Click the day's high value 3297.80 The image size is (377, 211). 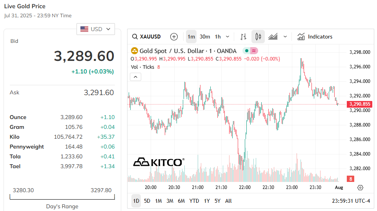tap(101, 190)
